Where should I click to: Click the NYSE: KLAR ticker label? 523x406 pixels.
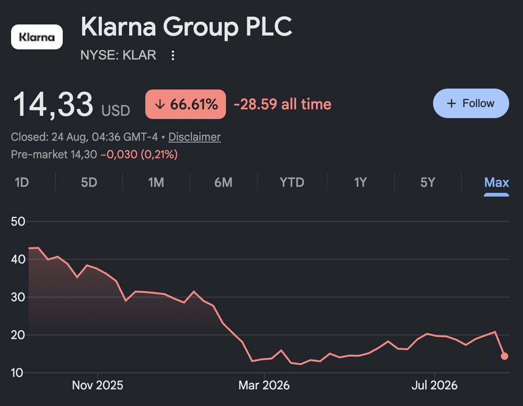click(119, 55)
